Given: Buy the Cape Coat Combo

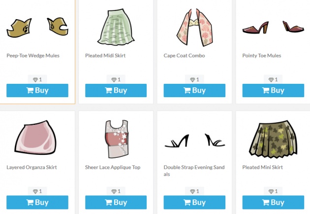Looking at the screenshot, I should (x=194, y=90).
